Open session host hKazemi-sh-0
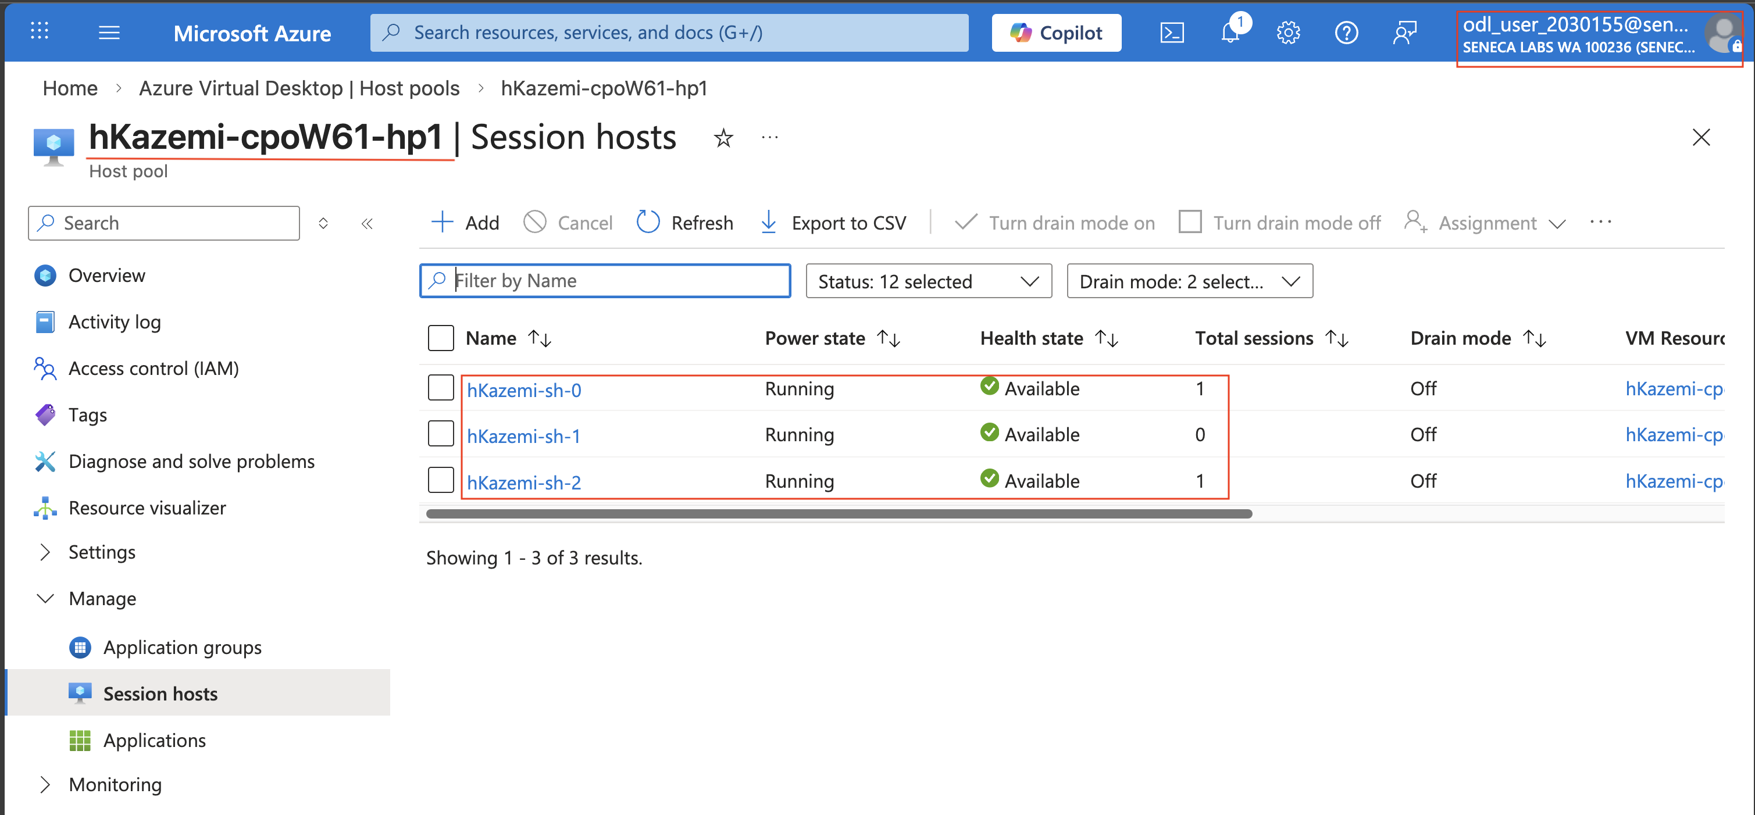 [x=524, y=390]
